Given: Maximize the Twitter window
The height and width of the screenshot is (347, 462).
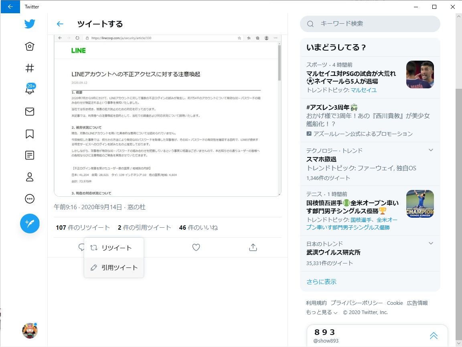Looking at the screenshot, I should click(434, 6).
